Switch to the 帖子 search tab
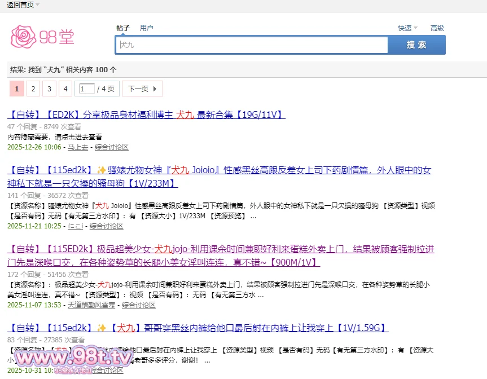The image size is (487, 379). click(123, 28)
